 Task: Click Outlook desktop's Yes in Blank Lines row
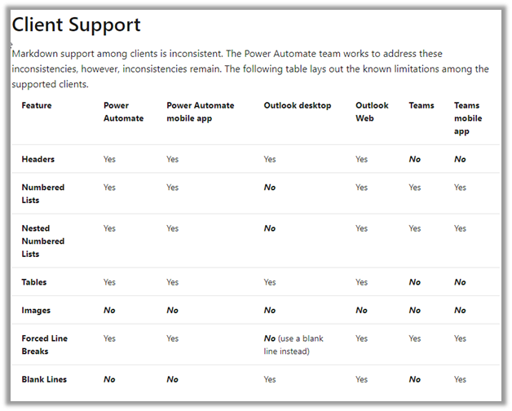point(270,380)
